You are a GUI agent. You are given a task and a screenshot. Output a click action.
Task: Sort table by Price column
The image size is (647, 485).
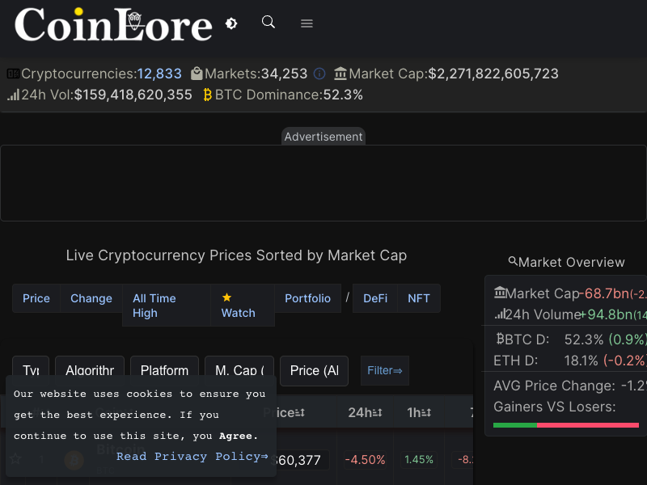(284, 412)
